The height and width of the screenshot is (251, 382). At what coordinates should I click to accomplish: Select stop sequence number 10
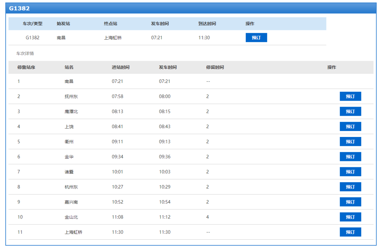20,217
